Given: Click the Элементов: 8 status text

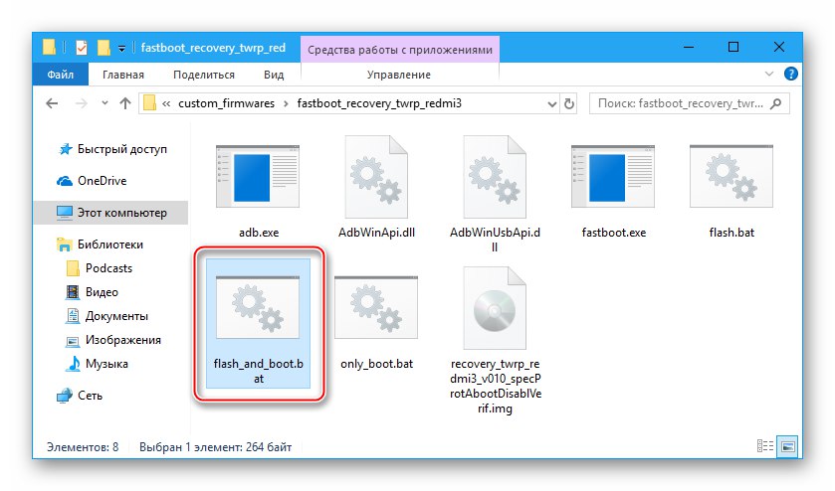Looking at the screenshot, I should pos(83,447).
